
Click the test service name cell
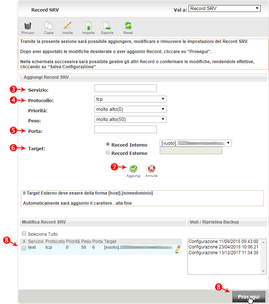(32, 247)
